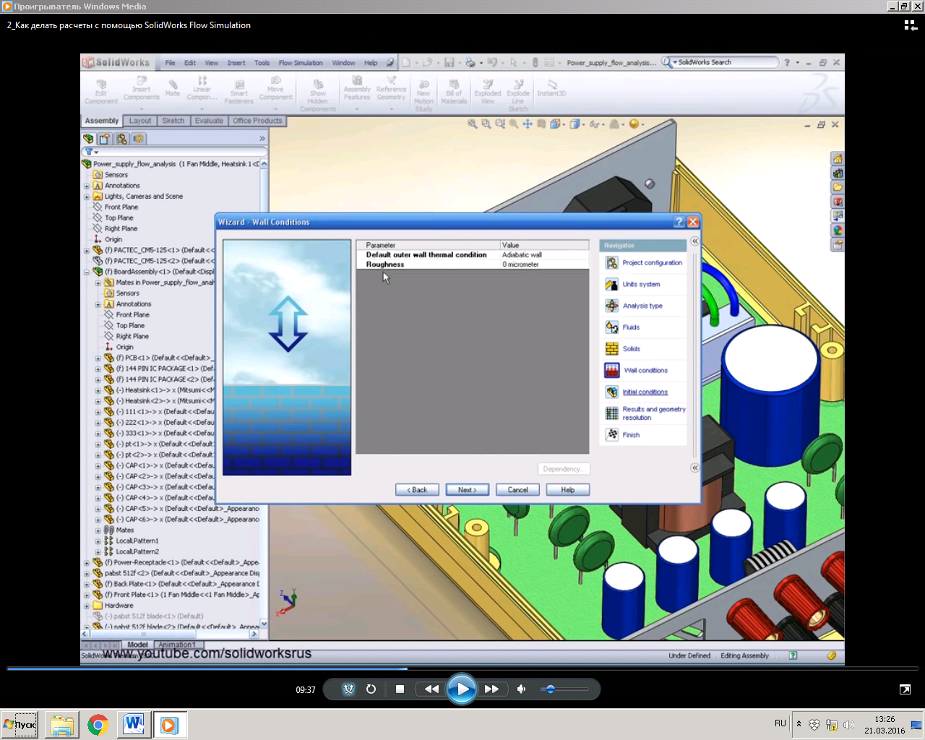The height and width of the screenshot is (740, 925).
Task: Click the fourth manager tab icon (DisplayManager)
Action: point(138,139)
